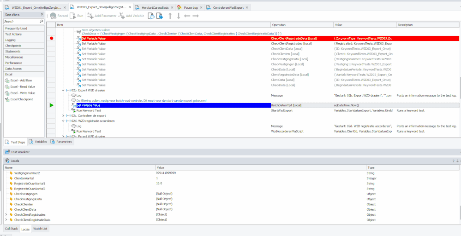Click the Run test button
The width and height of the screenshot is (461, 236).
(77, 16)
